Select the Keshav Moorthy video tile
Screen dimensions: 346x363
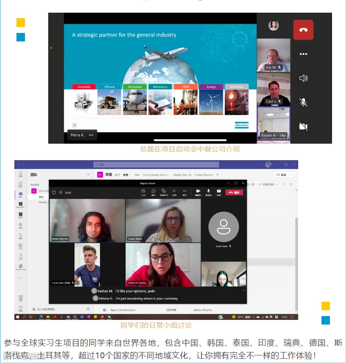point(88,221)
